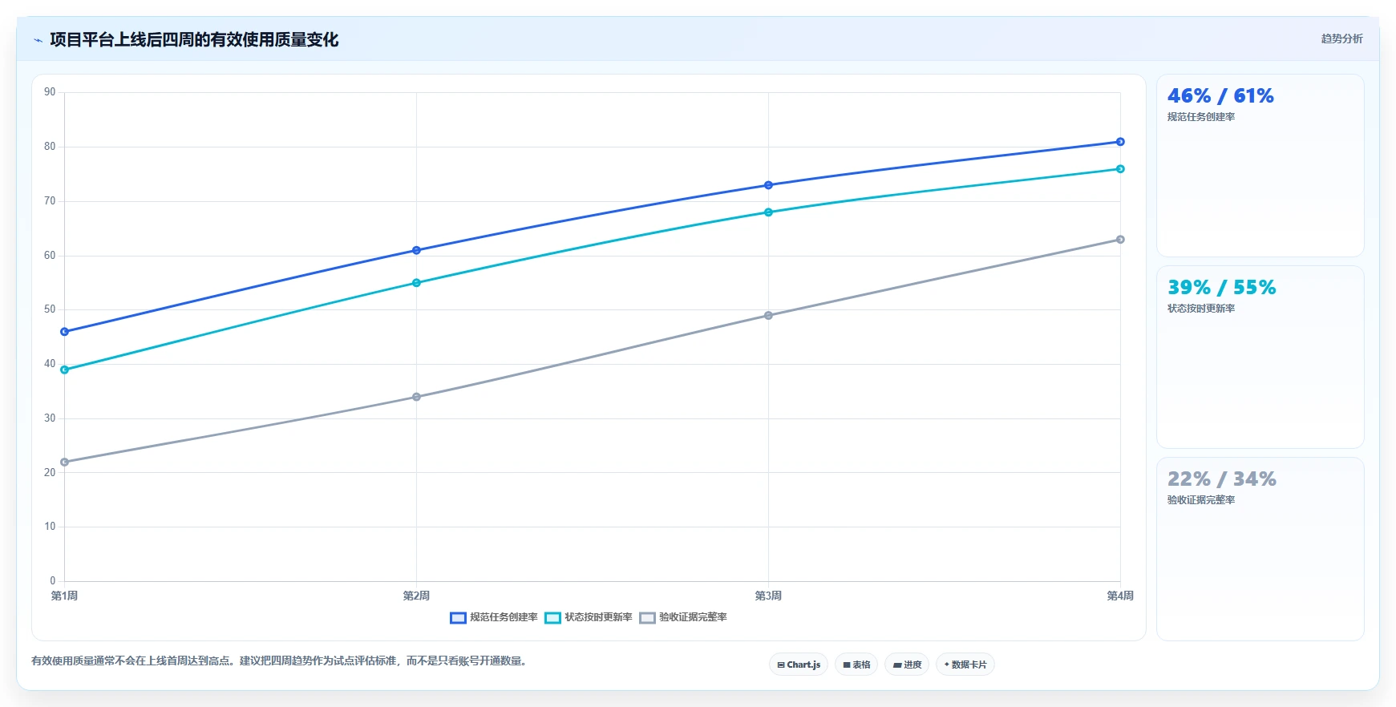Screen dimensions: 1396x707
Task: Click the 进度 tag
Action: coord(907,665)
